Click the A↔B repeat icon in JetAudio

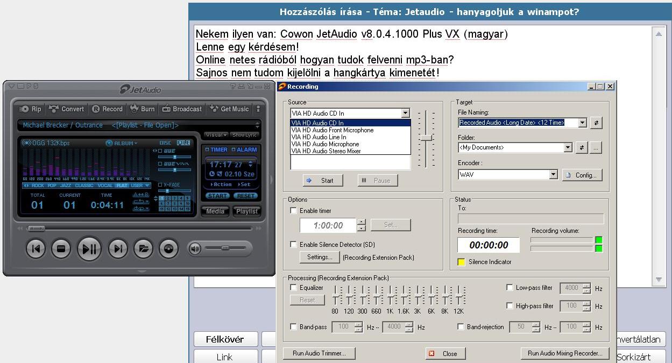(x=140, y=195)
